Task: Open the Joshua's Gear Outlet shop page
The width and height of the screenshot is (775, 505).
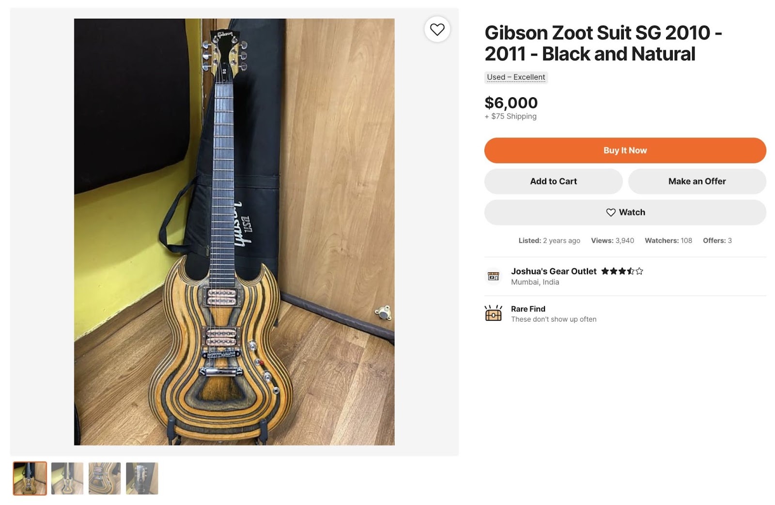Action: click(x=554, y=271)
